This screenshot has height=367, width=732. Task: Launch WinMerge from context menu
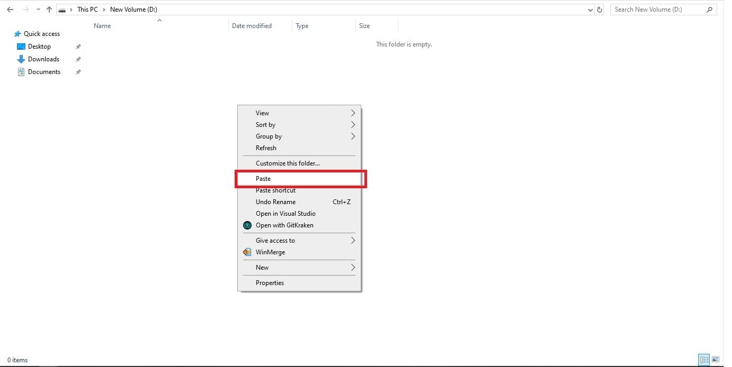pyautogui.click(x=270, y=252)
